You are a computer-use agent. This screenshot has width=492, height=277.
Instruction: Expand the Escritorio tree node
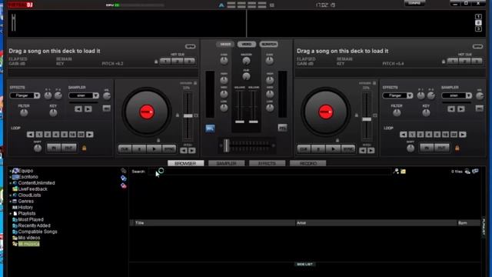(x=10, y=177)
